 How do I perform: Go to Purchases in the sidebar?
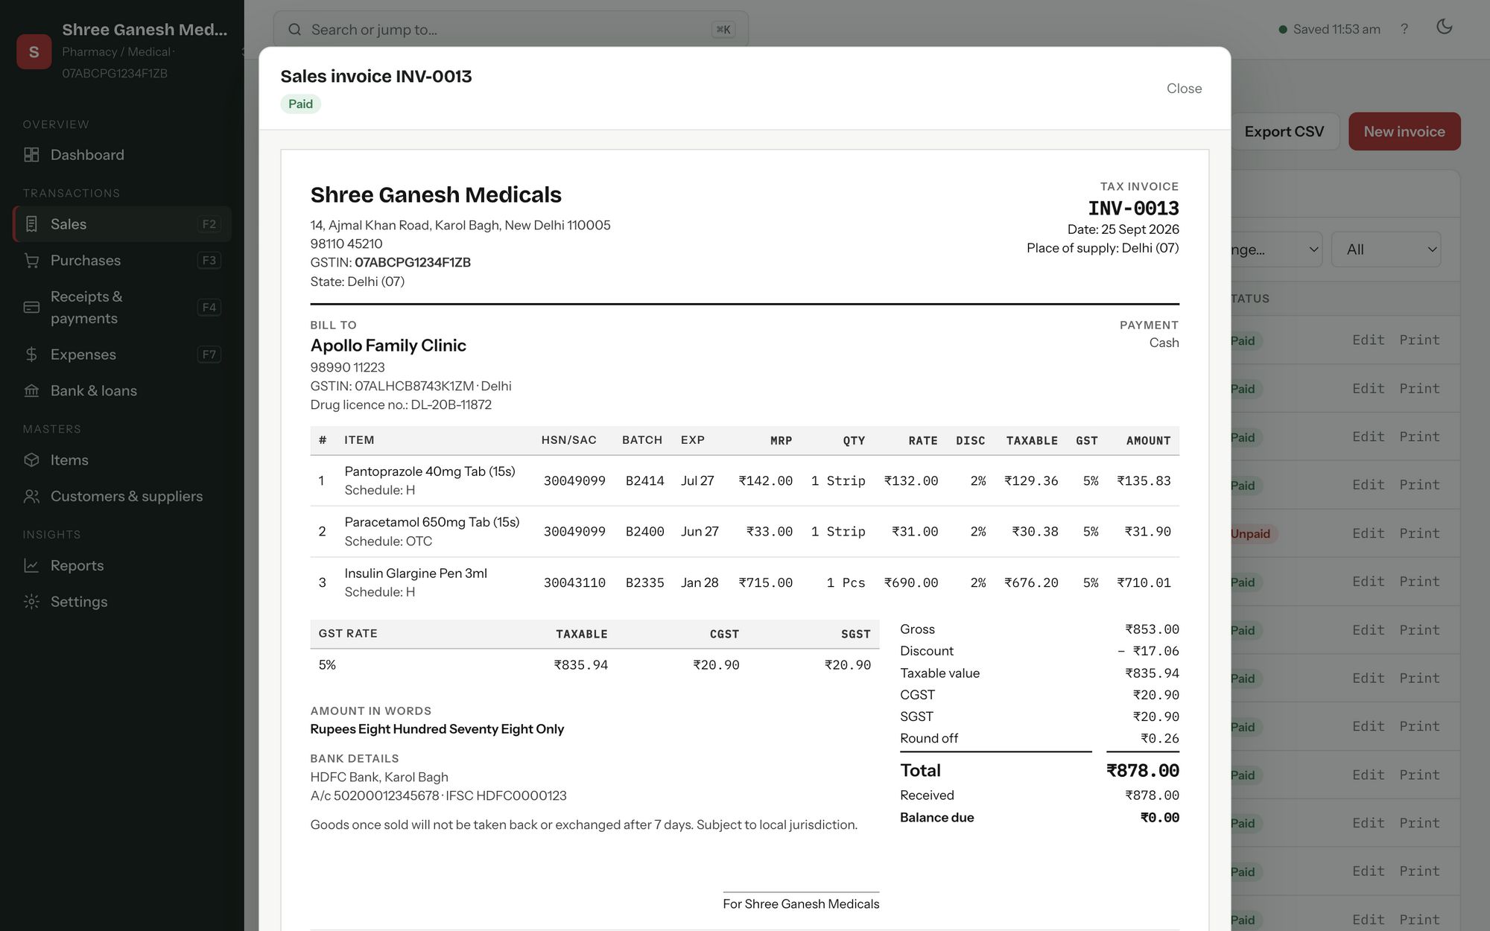click(122, 261)
